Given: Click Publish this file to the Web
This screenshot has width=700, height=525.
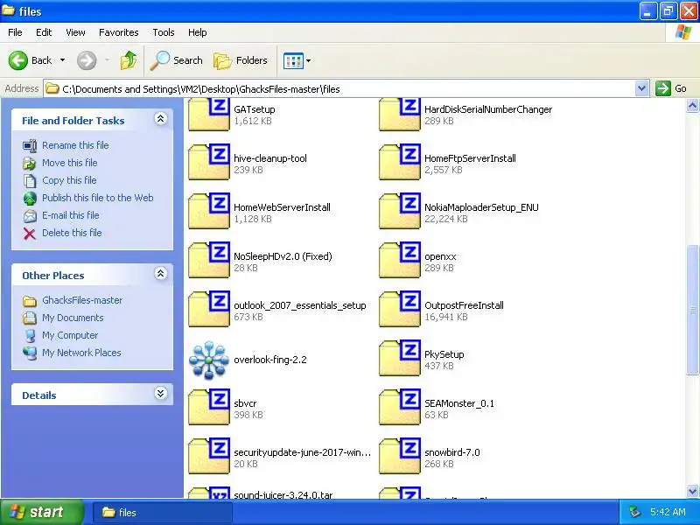Looking at the screenshot, I should 98,198.
